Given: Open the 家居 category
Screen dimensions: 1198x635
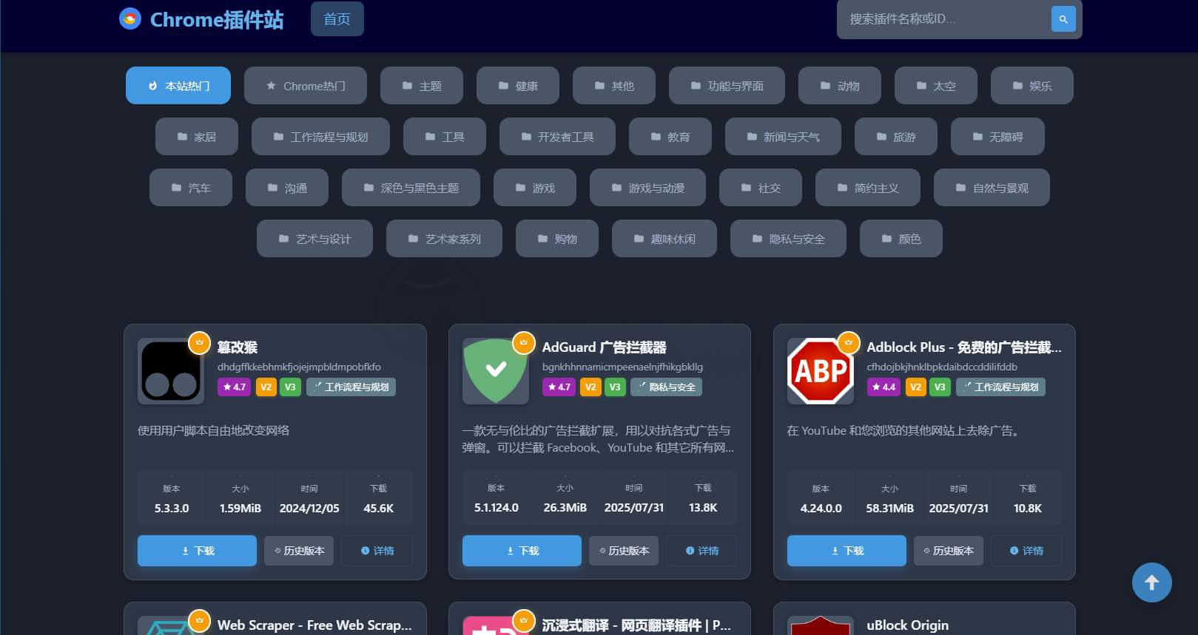Looking at the screenshot, I should pyautogui.click(x=197, y=137).
